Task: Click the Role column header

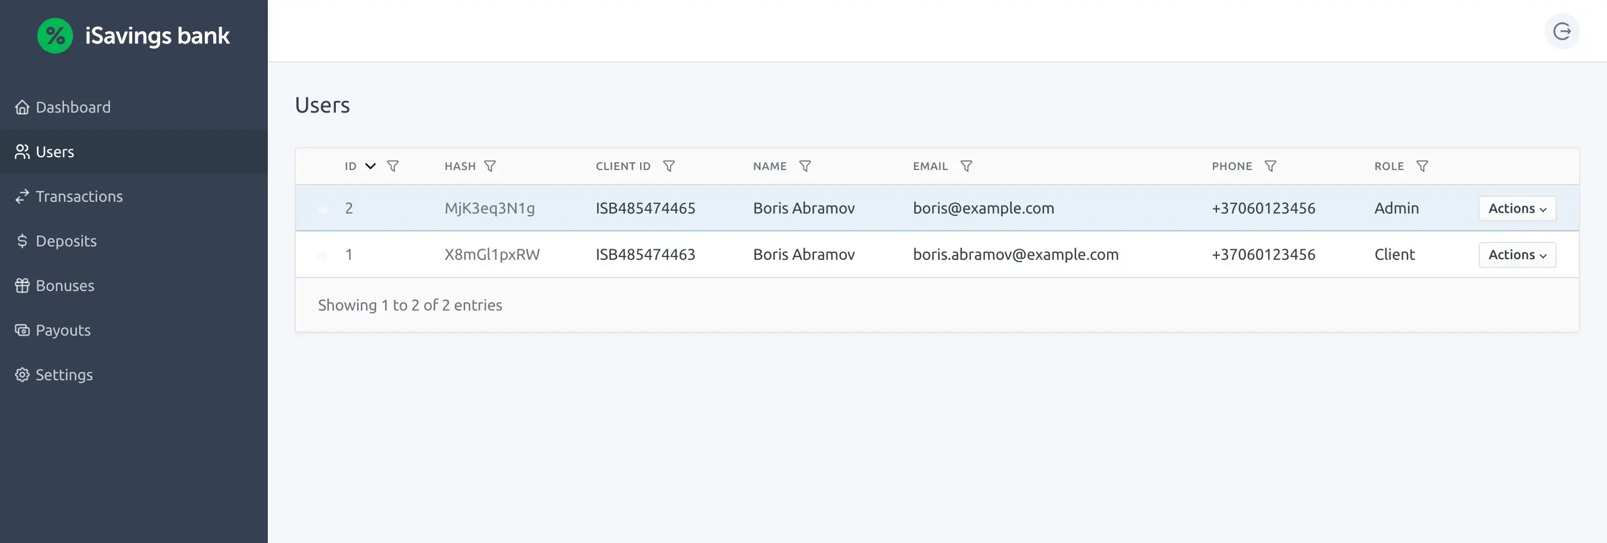Action: pos(1389,167)
